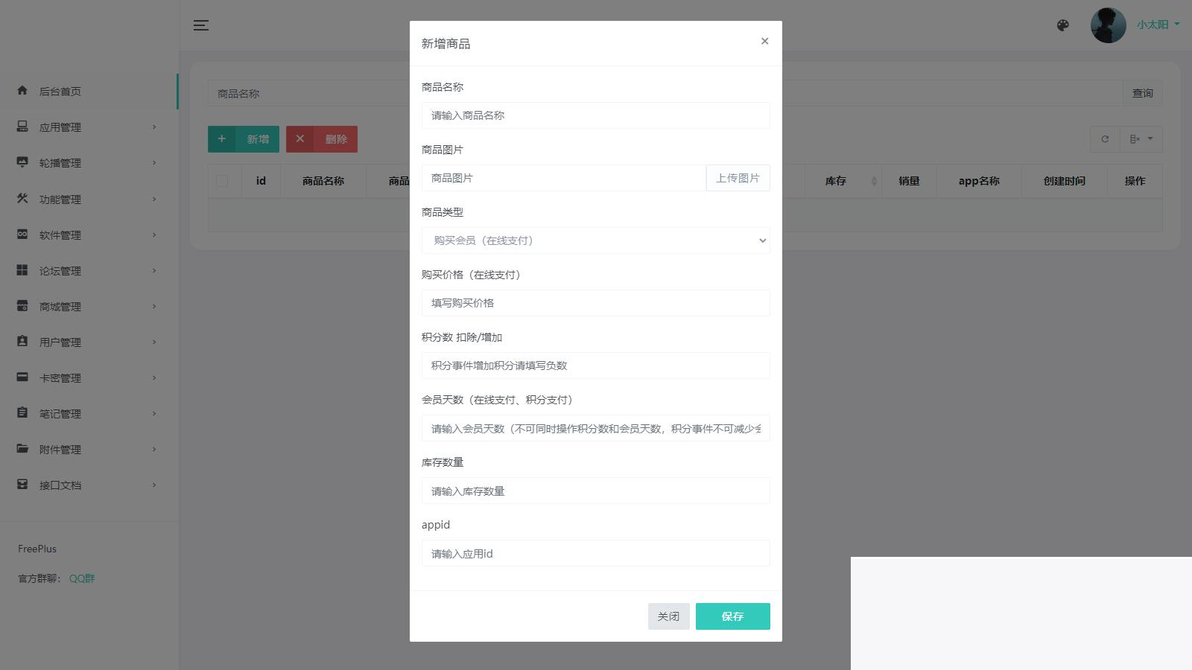Click the 接口文档 sidebar icon
Viewport: 1192px width, 670px height.
click(x=21, y=485)
